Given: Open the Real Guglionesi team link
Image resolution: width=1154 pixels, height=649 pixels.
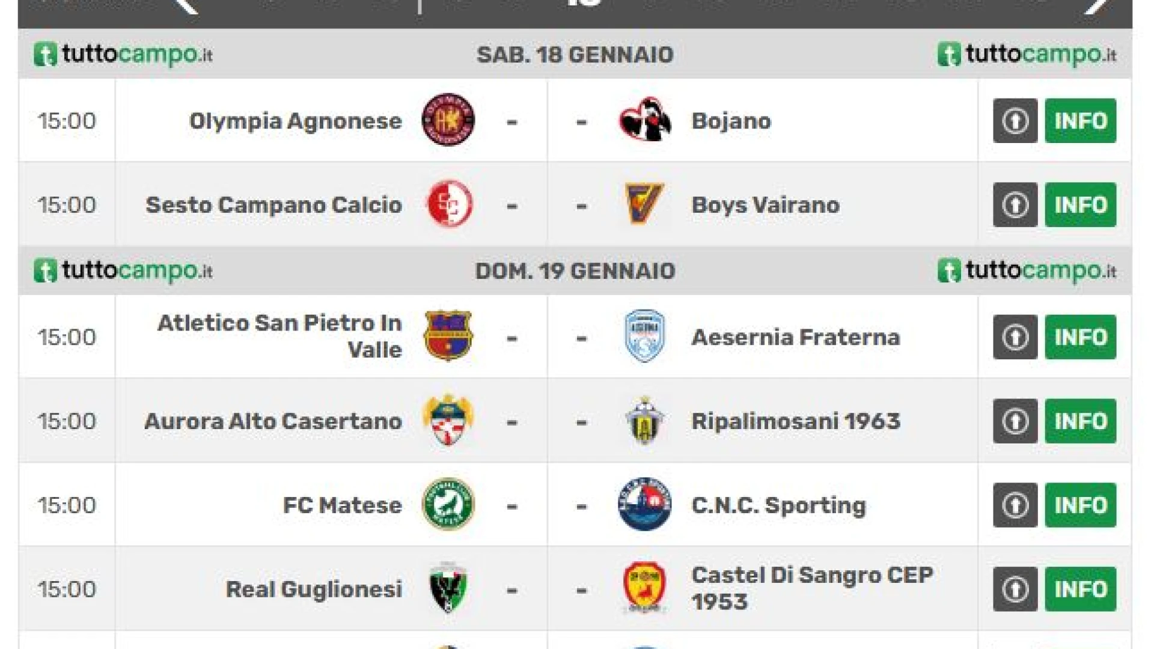Looking at the screenshot, I should 314,590.
